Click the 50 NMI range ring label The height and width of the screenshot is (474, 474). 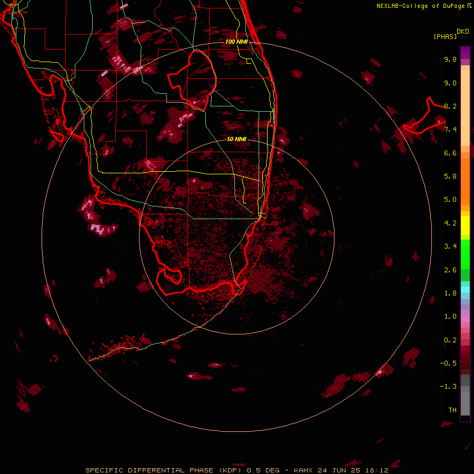[x=236, y=139]
